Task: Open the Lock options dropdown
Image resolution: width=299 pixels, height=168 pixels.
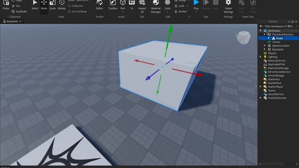Action: pyautogui.click(x=187, y=6)
